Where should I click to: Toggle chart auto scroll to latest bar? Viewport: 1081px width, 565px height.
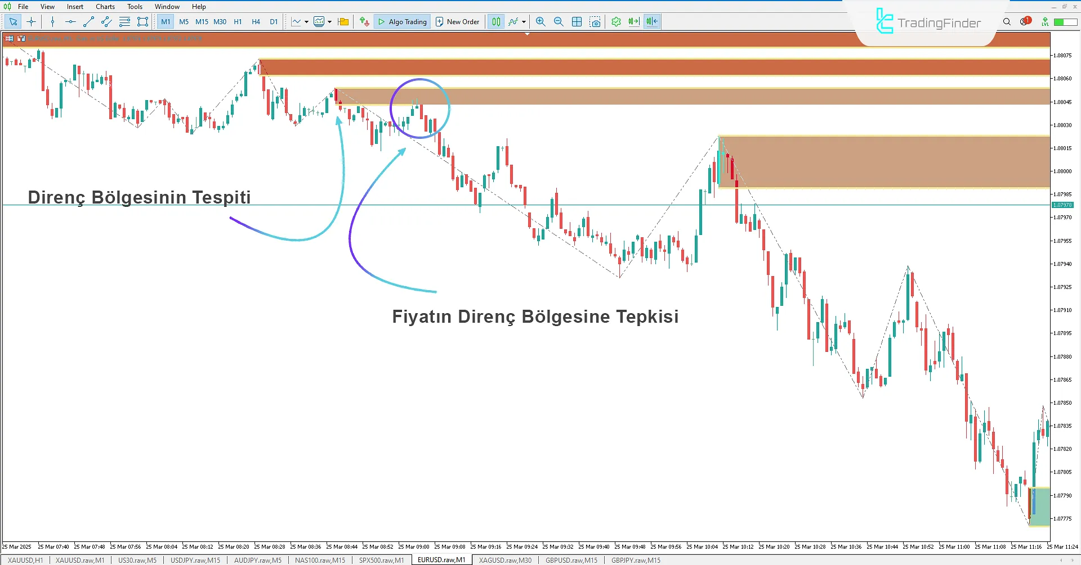pyautogui.click(x=634, y=22)
